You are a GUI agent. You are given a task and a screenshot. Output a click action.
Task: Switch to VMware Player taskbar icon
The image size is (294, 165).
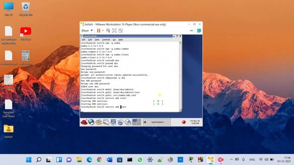(210, 160)
